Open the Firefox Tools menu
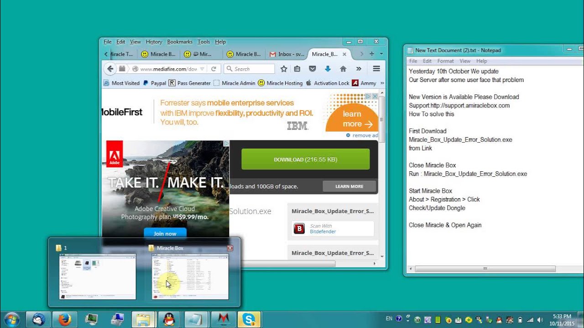Viewport: 584px width, 328px height. pos(204,42)
